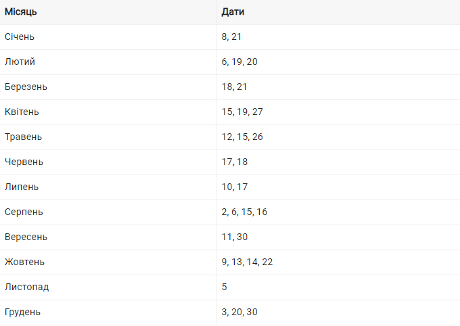The width and height of the screenshot is (460, 326).
Task: Click dates 6, 19, 20 cell
Action: [239, 62]
